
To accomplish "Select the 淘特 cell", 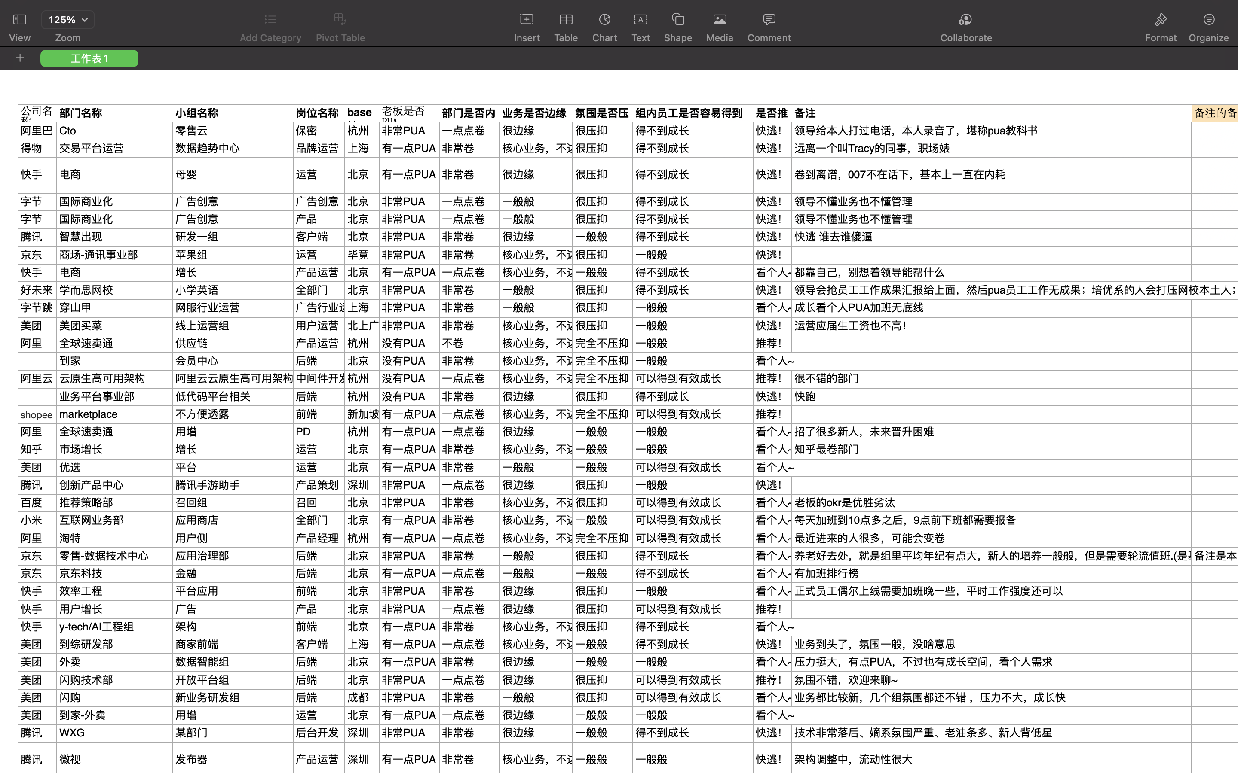I will click(x=115, y=539).
